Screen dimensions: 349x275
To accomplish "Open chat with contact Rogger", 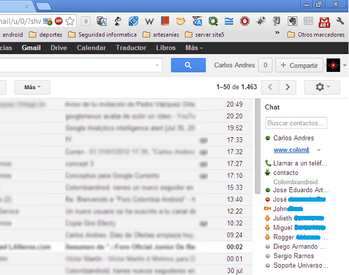I will click(x=296, y=237).
